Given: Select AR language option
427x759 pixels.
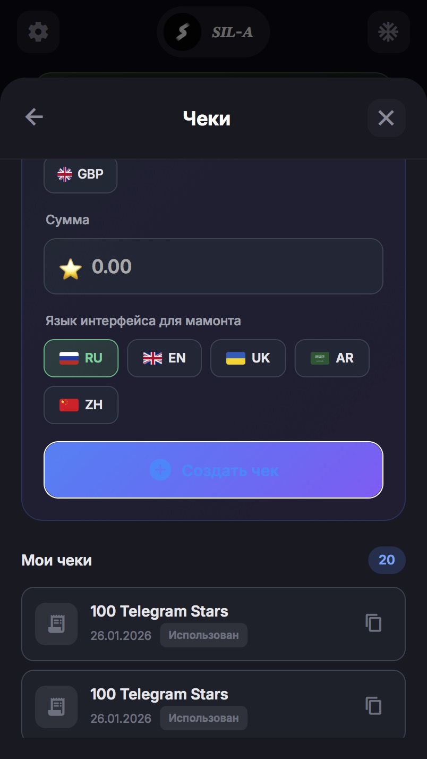Looking at the screenshot, I should coord(331,358).
